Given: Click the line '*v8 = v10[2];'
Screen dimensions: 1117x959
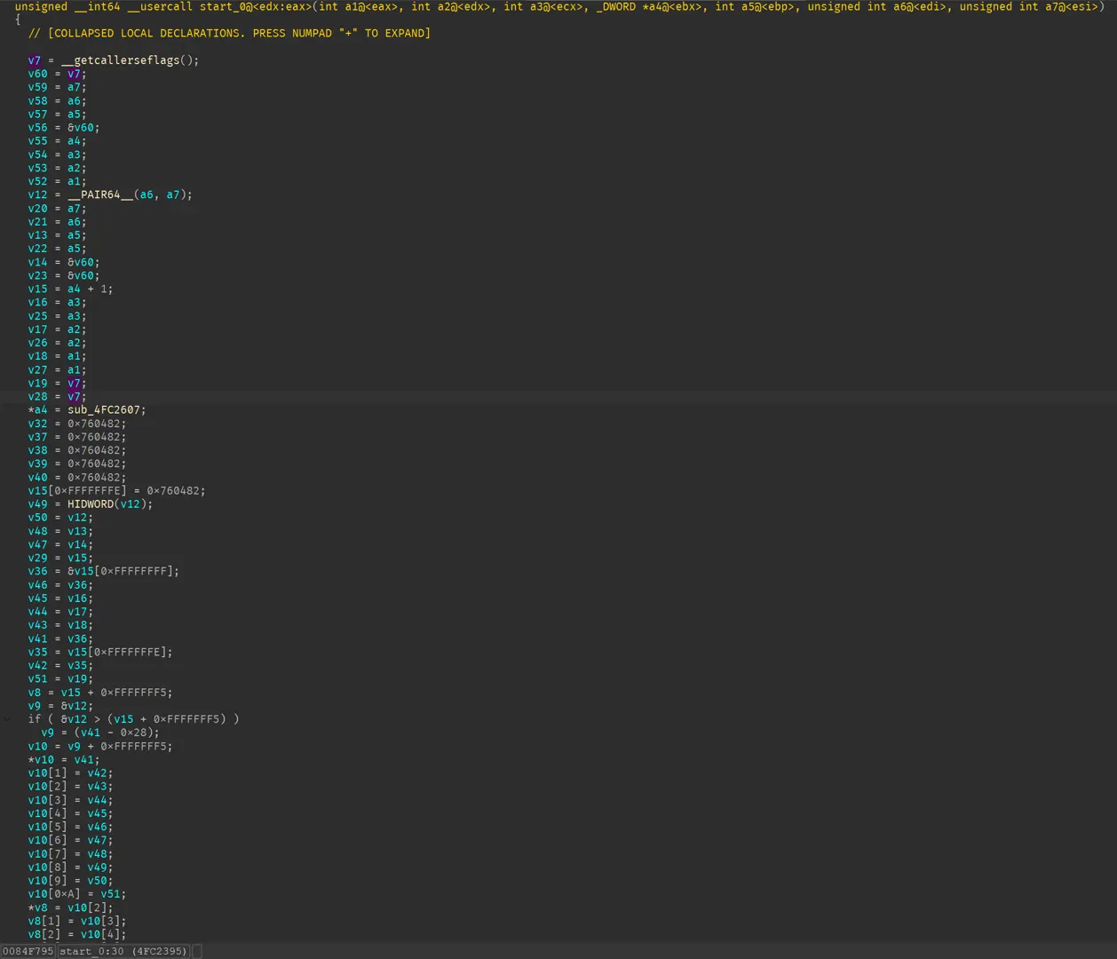Looking at the screenshot, I should tap(70, 907).
